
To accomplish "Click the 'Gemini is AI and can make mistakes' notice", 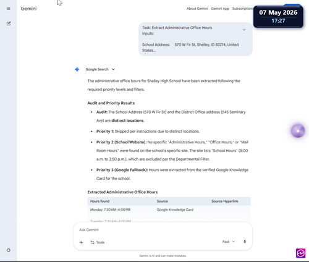I will point(163,256).
